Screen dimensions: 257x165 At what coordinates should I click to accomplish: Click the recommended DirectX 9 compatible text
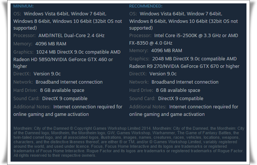pos(181,99)
